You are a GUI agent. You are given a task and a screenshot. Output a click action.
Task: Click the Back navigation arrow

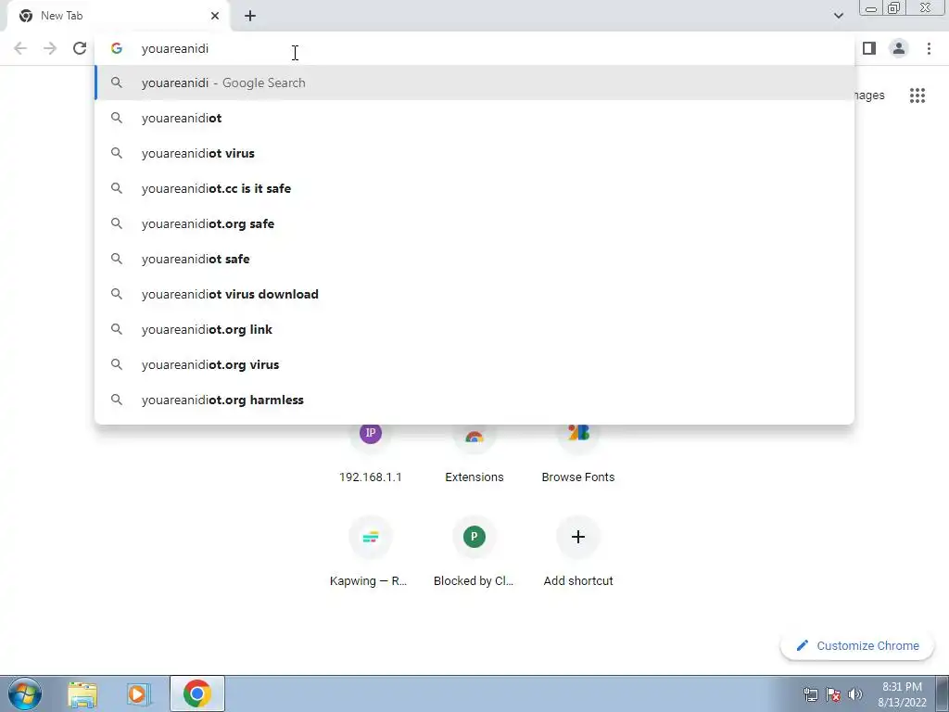click(x=20, y=48)
